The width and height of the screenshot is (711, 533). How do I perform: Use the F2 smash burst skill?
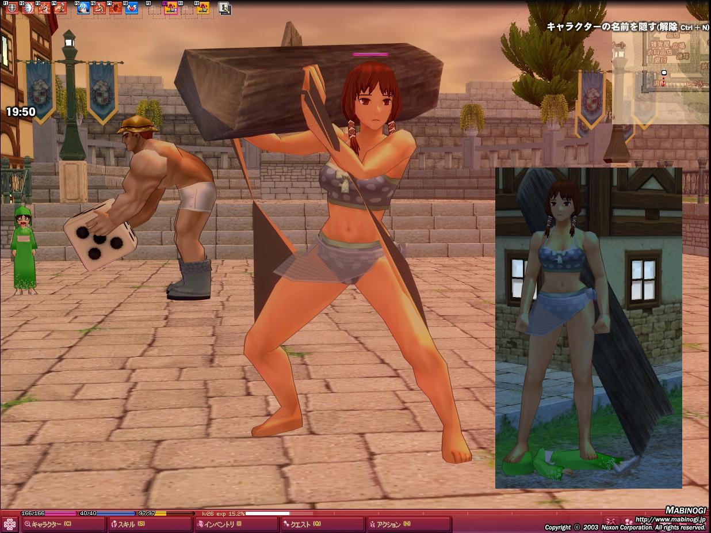(x=28, y=8)
